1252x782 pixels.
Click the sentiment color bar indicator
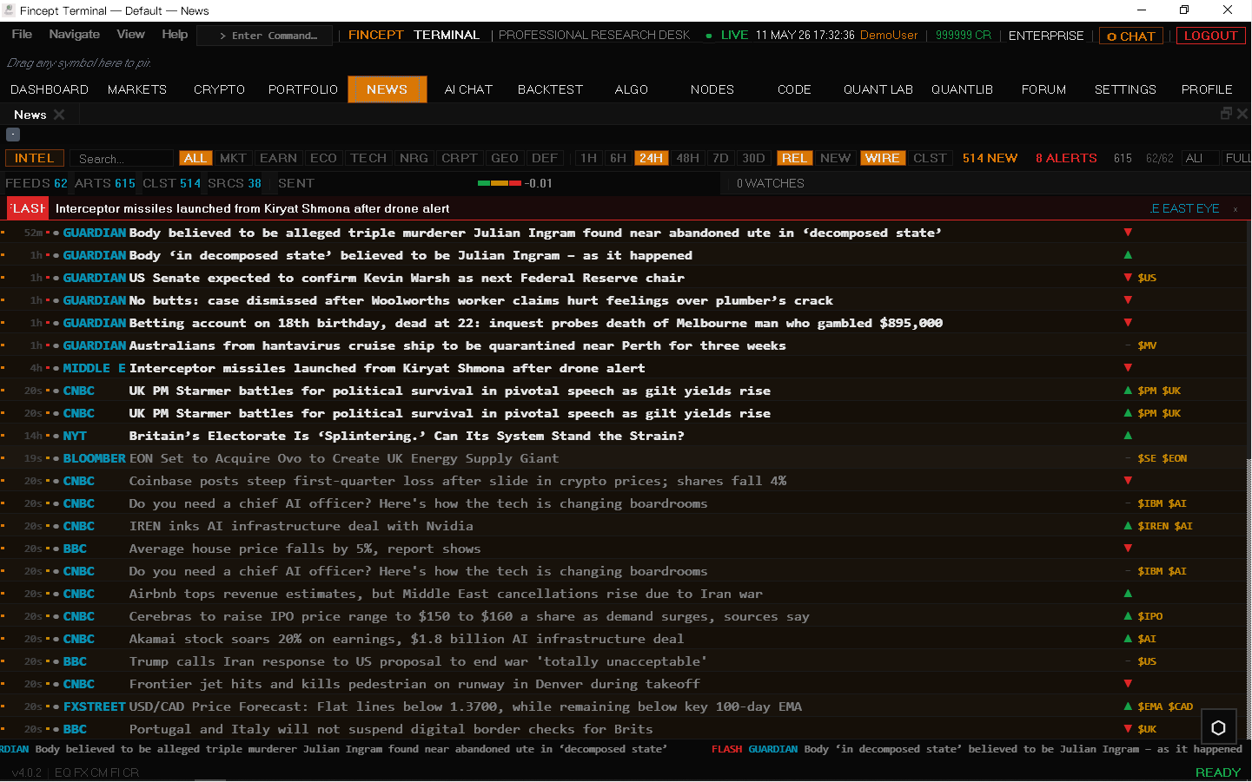tap(500, 183)
